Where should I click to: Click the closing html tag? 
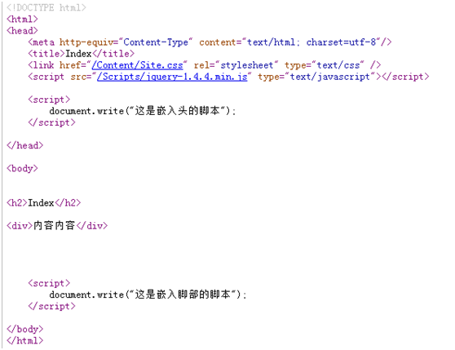point(25,341)
